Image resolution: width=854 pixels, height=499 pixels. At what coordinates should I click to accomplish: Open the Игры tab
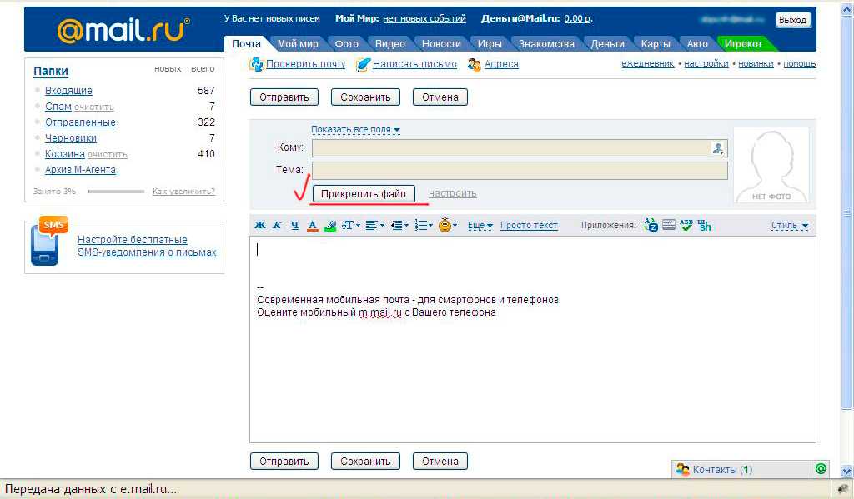(490, 43)
